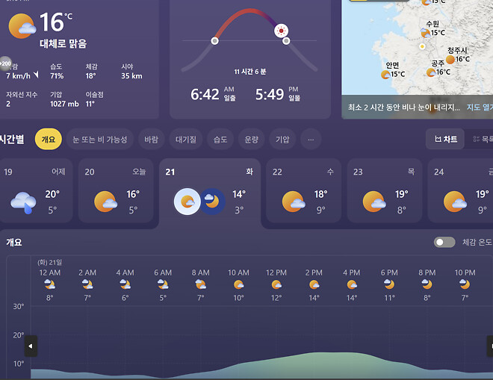493x380 pixels.
Task: Click the 2 AM hourly weather icon
Action: point(87,284)
